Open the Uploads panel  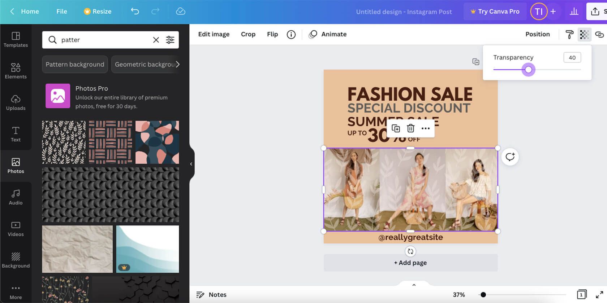(x=16, y=102)
